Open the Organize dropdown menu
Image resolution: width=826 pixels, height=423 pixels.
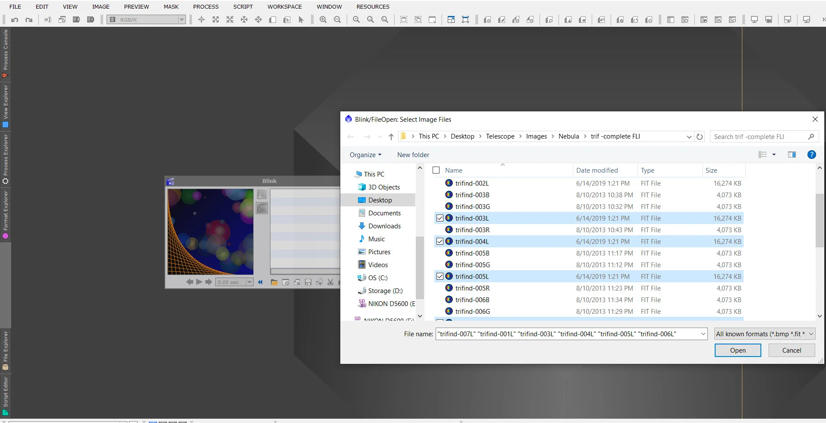365,155
